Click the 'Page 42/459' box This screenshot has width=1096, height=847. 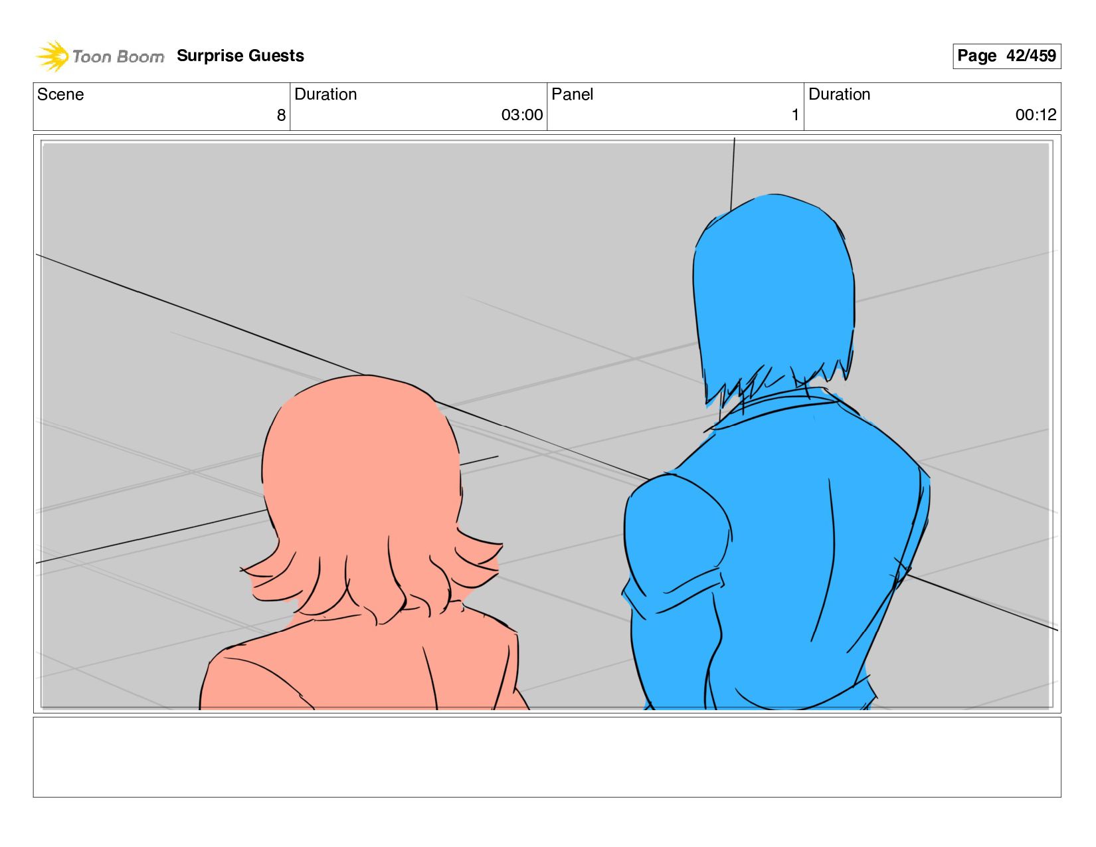point(1006,56)
